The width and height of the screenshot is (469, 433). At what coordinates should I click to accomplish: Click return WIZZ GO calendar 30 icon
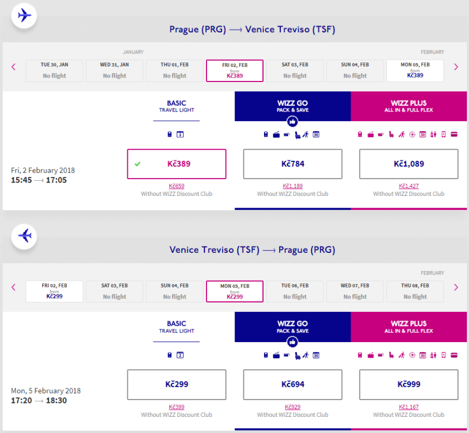[x=315, y=354]
